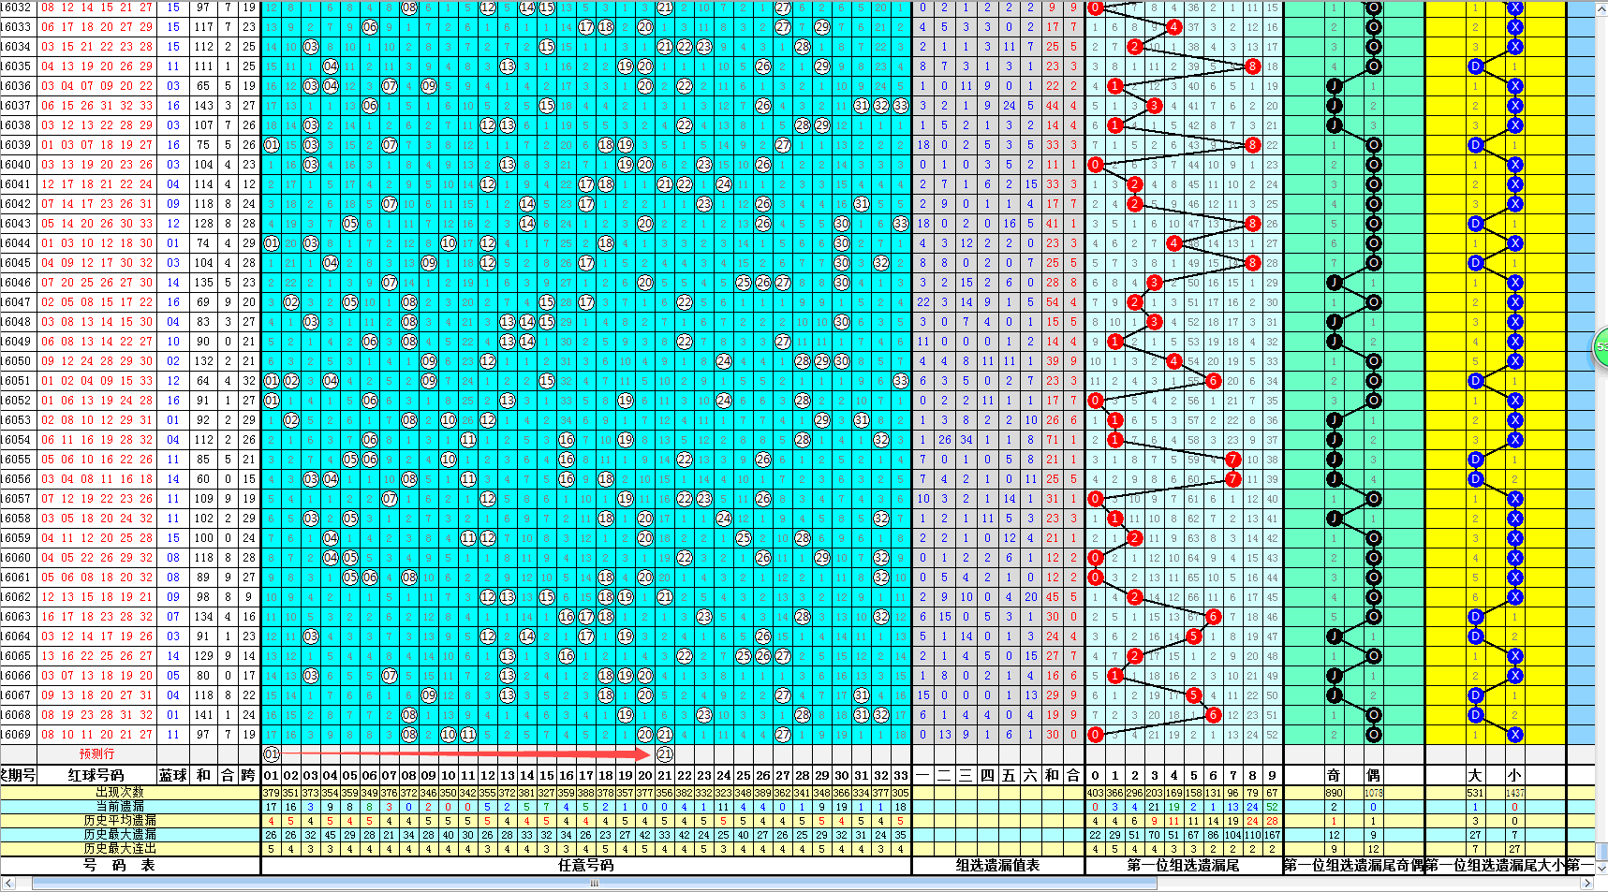Image resolution: width=1608 pixels, height=892 pixels.
Task: Click the 号码表 section label
Action: pyautogui.click(x=119, y=866)
